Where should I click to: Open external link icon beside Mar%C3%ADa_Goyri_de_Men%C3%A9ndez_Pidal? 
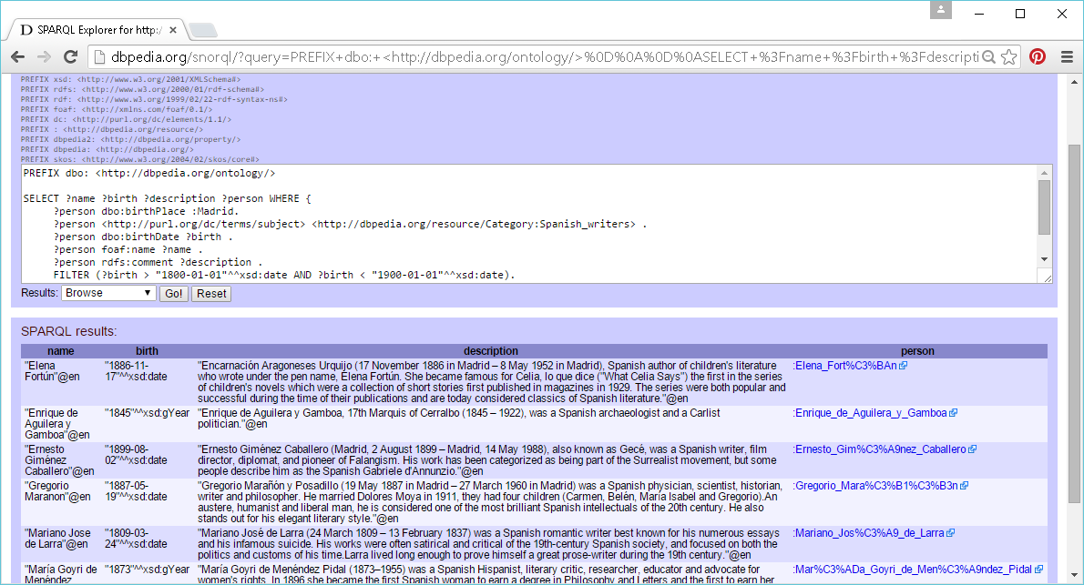coord(1039,570)
